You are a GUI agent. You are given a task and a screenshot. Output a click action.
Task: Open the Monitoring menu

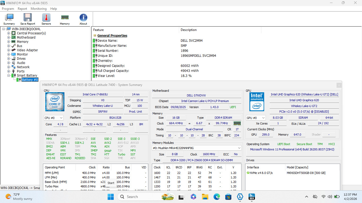click(x=39, y=9)
